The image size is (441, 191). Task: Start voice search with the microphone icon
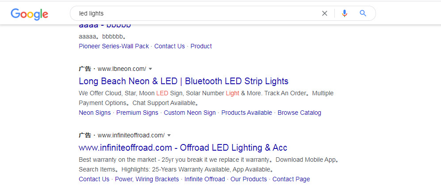(x=345, y=13)
